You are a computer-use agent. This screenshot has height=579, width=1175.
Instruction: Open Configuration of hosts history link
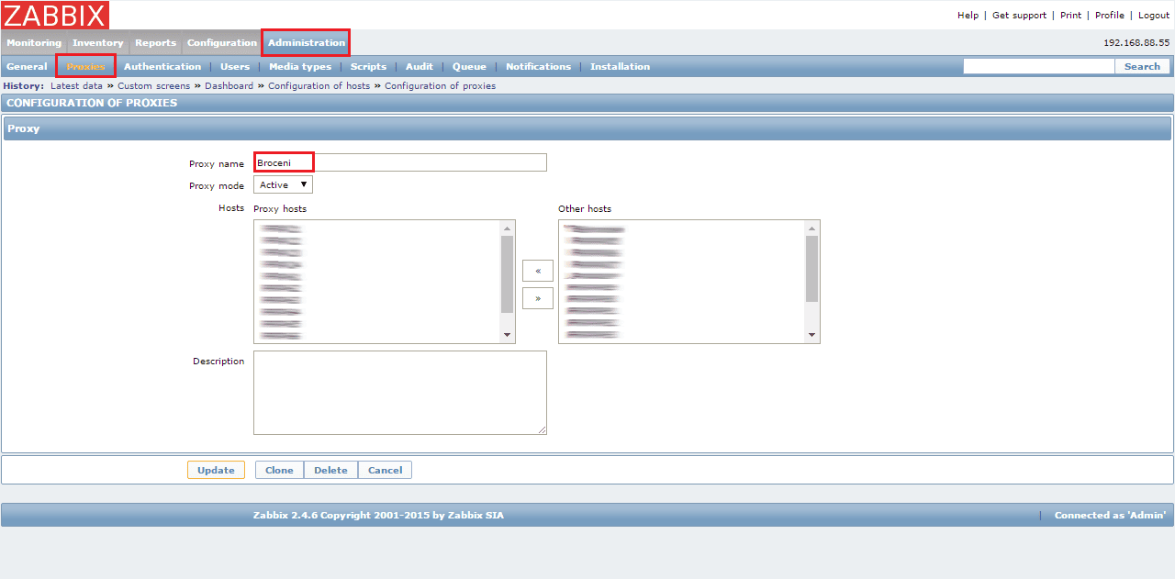point(319,85)
